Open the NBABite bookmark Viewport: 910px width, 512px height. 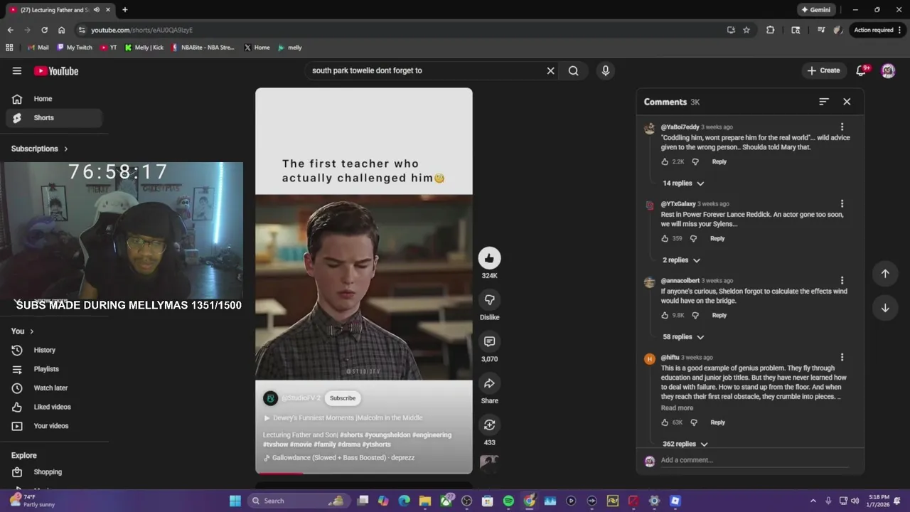point(203,48)
